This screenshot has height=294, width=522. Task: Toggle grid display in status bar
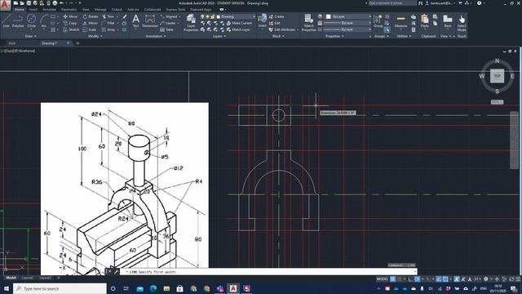point(393,279)
